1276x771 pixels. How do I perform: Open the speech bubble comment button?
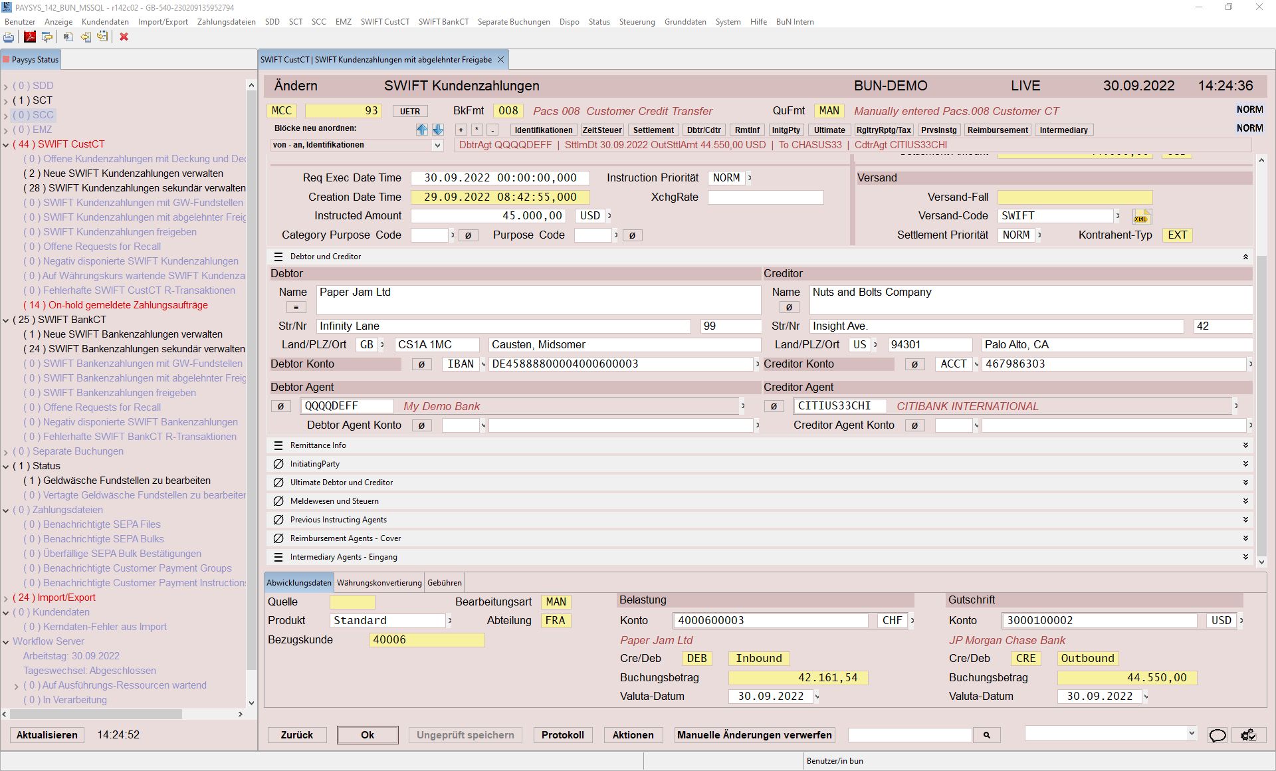[1217, 735]
